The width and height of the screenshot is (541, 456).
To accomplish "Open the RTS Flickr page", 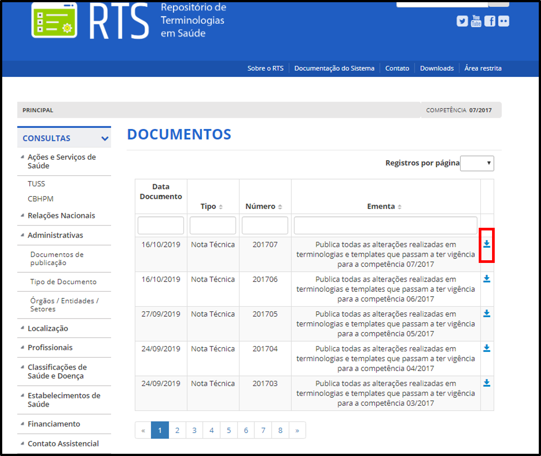I will point(504,21).
